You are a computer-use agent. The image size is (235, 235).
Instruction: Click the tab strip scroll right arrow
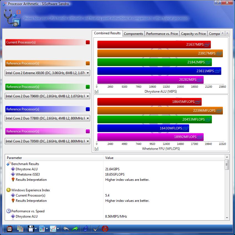(x=227, y=33)
